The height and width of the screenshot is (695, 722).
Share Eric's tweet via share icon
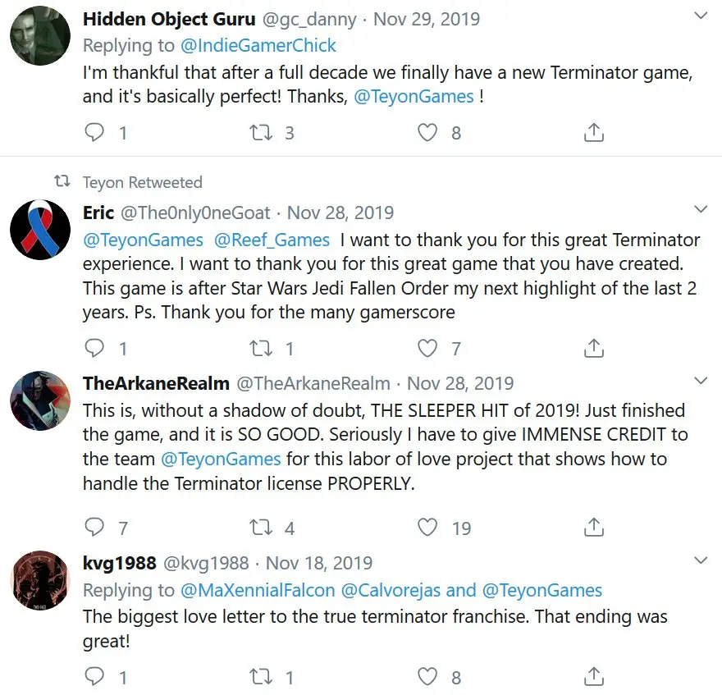tap(594, 349)
